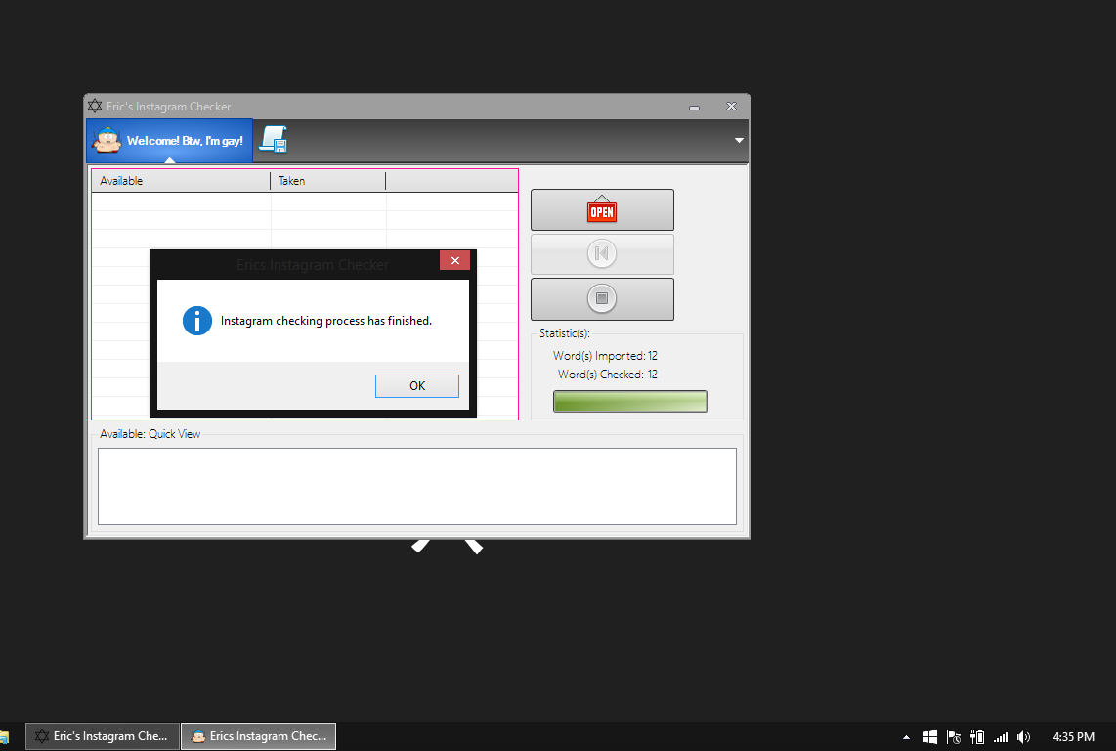Viewport: 1116px width, 751px height.
Task: Click Word(s) Imported: 12 statistic
Action: pos(605,356)
